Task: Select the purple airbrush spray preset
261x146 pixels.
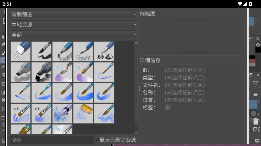Action: point(63,114)
